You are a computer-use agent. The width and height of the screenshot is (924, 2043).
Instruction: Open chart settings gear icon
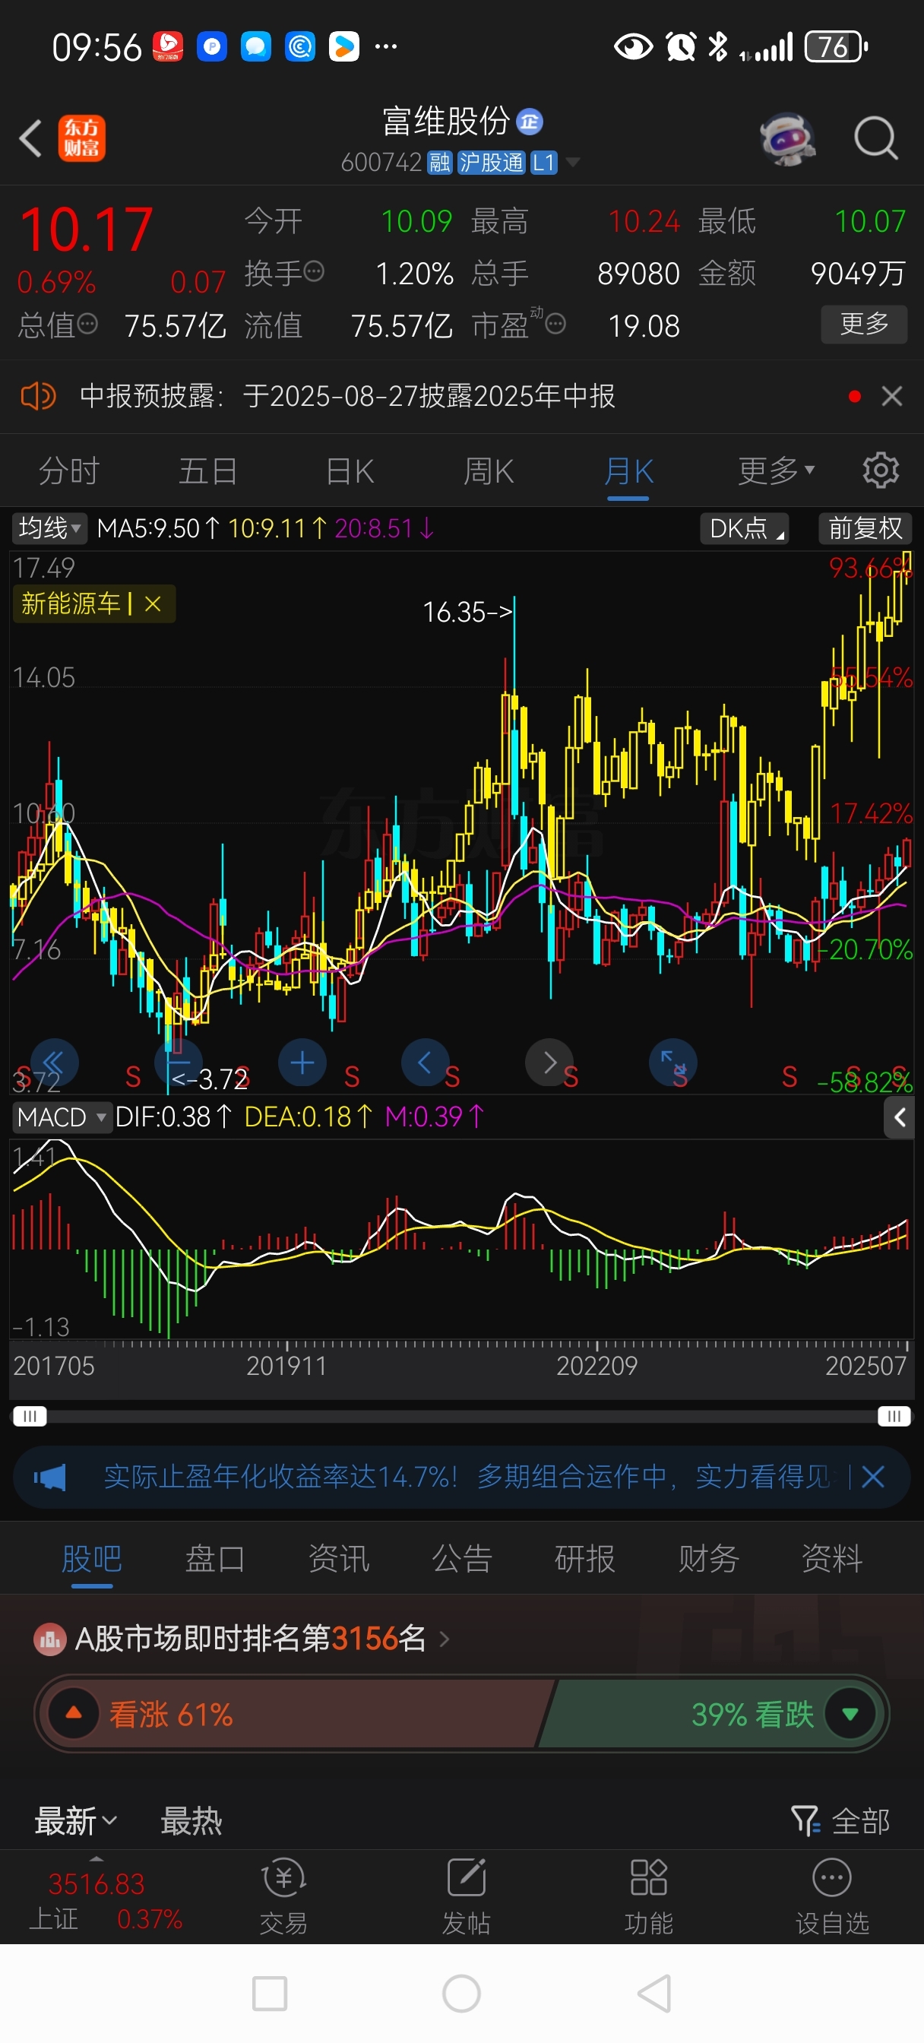click(x=881, y=470)
